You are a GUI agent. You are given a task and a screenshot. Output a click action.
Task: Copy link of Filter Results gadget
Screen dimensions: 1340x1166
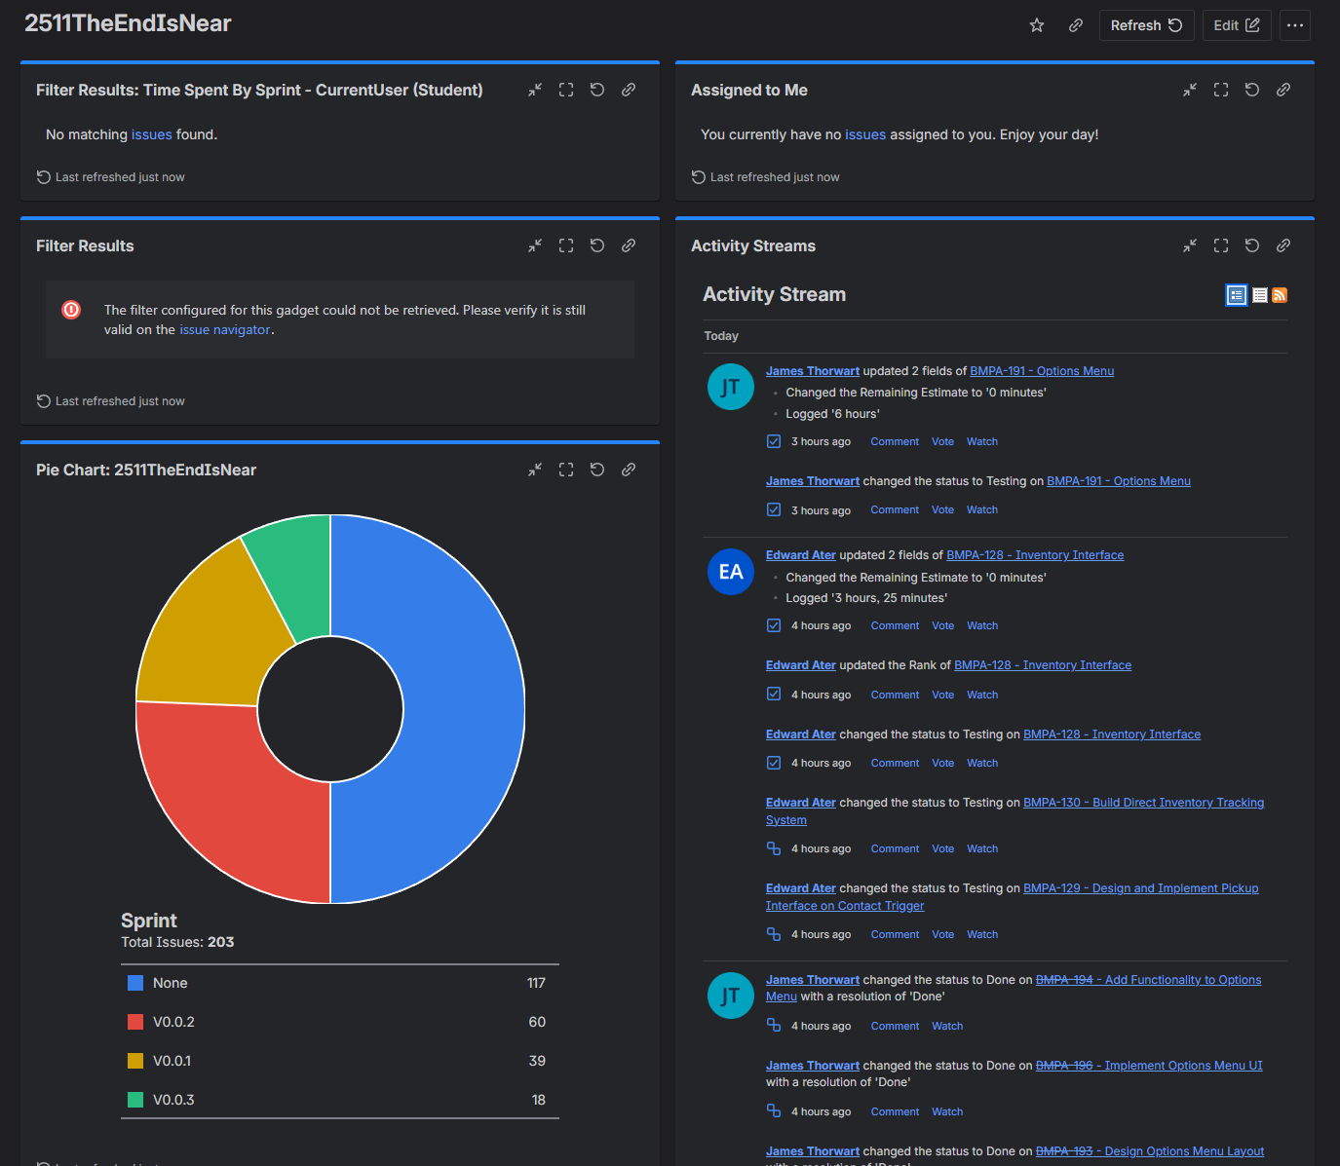(x=629, y=245)
